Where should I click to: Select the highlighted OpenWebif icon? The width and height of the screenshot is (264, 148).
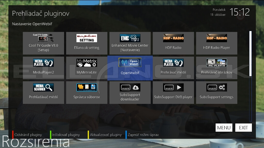point(130,62)
